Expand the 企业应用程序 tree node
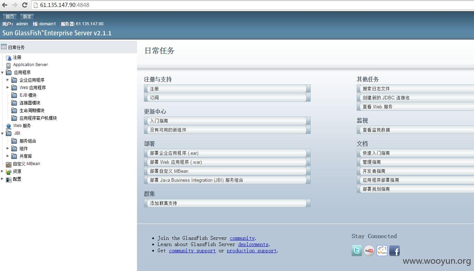Viewport: 474px width, 271px height. 8,80
